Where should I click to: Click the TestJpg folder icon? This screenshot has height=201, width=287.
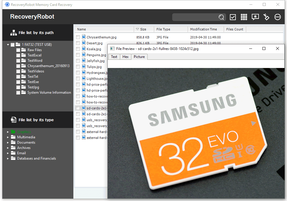click(23, 87)
